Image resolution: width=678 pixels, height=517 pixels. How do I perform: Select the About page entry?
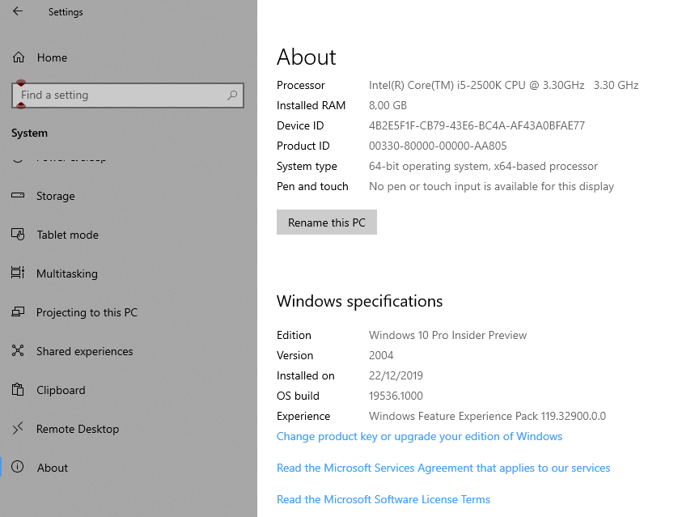129,468
